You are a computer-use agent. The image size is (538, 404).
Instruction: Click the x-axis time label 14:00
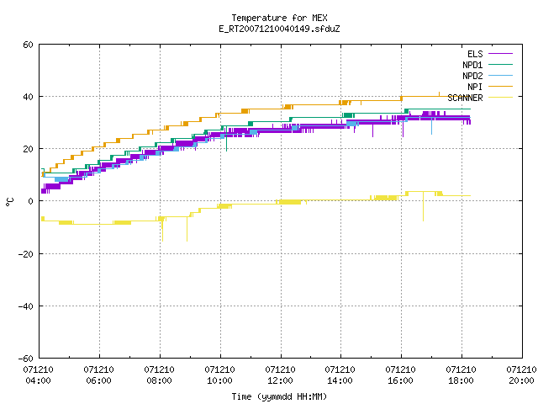[x=340, y=380]
